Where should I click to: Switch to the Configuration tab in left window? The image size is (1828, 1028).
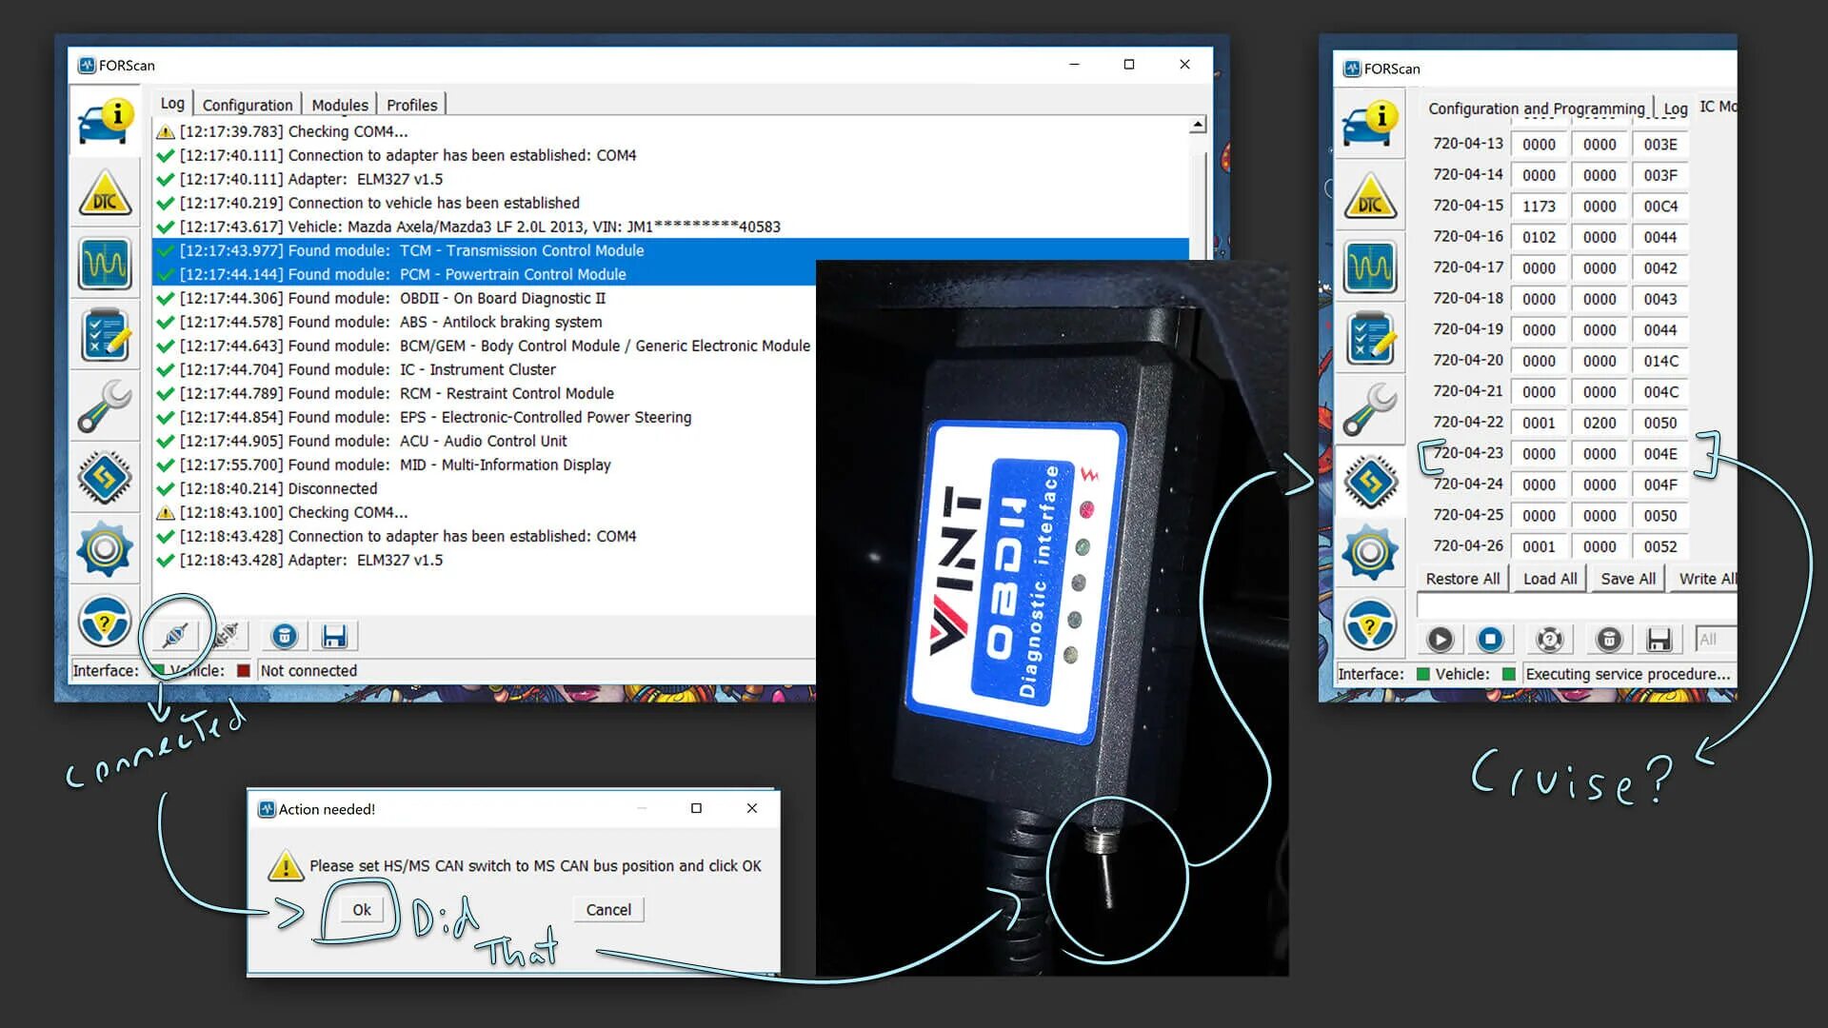coord(248,103)
